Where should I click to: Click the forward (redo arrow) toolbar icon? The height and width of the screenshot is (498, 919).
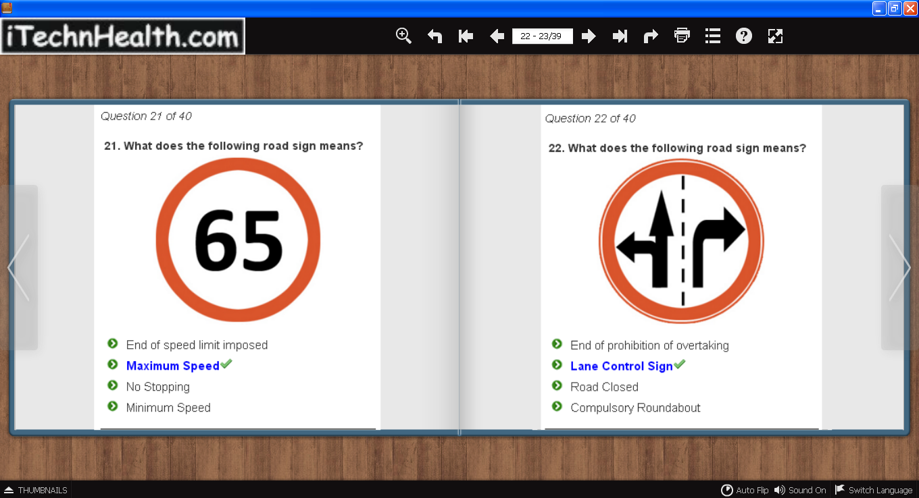[x=651, y=36]
